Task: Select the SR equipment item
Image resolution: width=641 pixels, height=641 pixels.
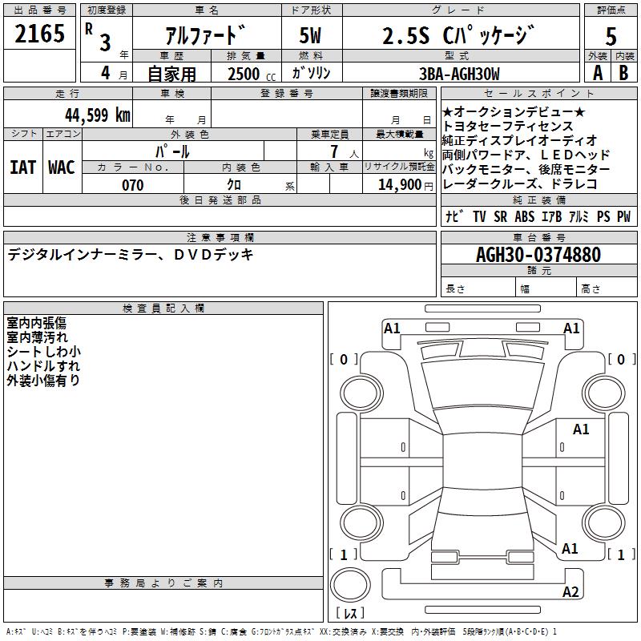Action: 500,216
